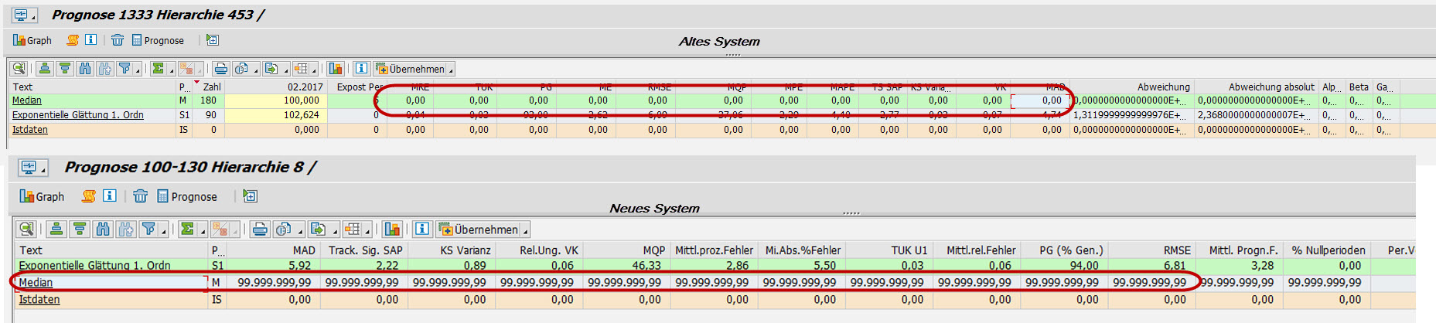This screenshot has height=323, width=1436.
Task: Open Exponentielle Glättung 1. Ordn link in Altes System
Action: [x=77, y=115]
